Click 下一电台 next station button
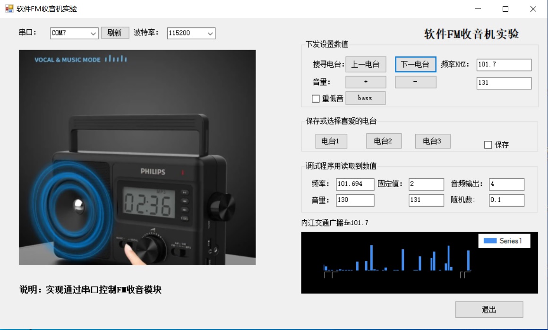Image resolution: width=548 pixels, height=330 pixels. tap(416, 64)
